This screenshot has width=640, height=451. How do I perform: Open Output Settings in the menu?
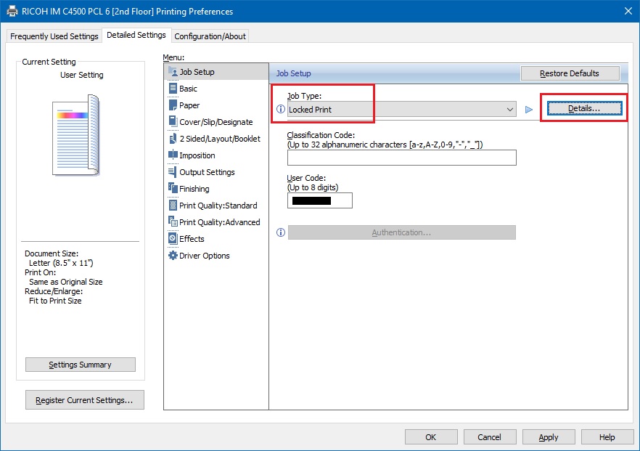coord(216,172)
